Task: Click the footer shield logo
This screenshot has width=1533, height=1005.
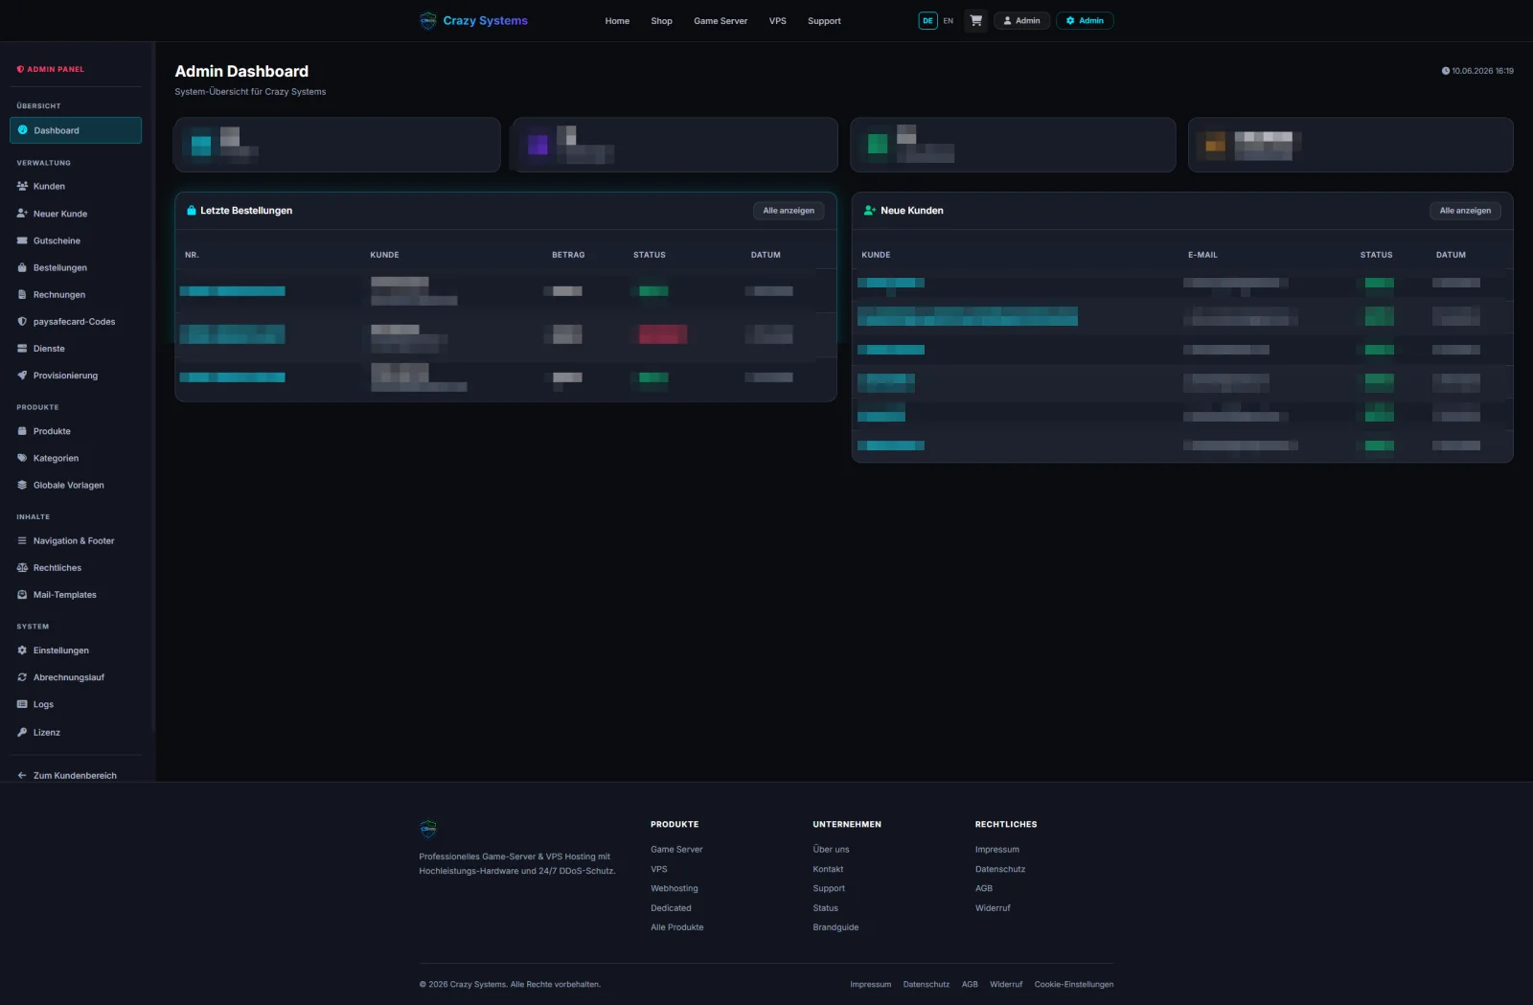Action: pyautogui.click(x=428, y=829)
